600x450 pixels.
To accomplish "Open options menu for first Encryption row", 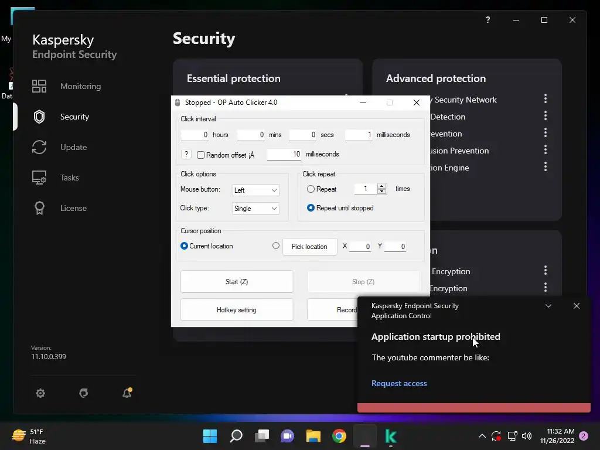I will tap(546, 271).
